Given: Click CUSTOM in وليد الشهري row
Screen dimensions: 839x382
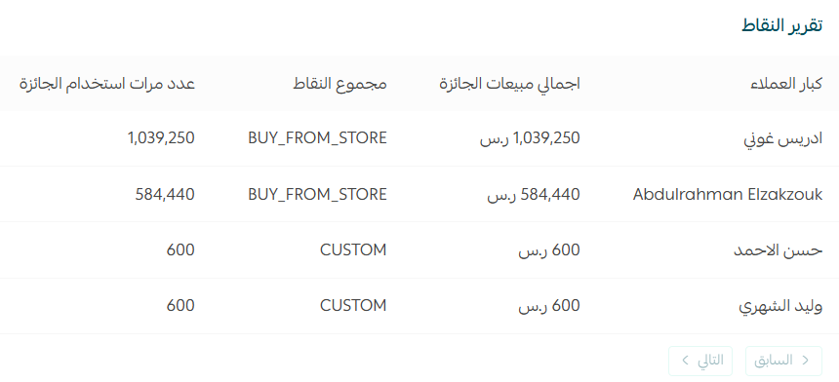Looking at the screenshot, I should click(x=353, y=306).
